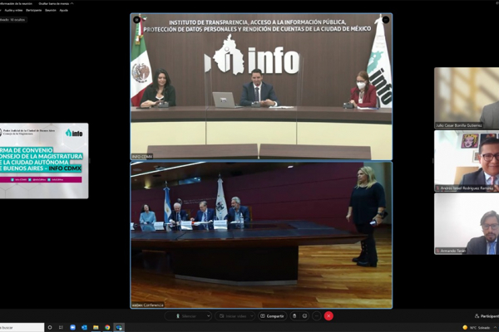Image resolution: width=499 pixels, height=332 pixels.
Task: Mute microphone with the Silenciar button
Action: coord(185,316)
